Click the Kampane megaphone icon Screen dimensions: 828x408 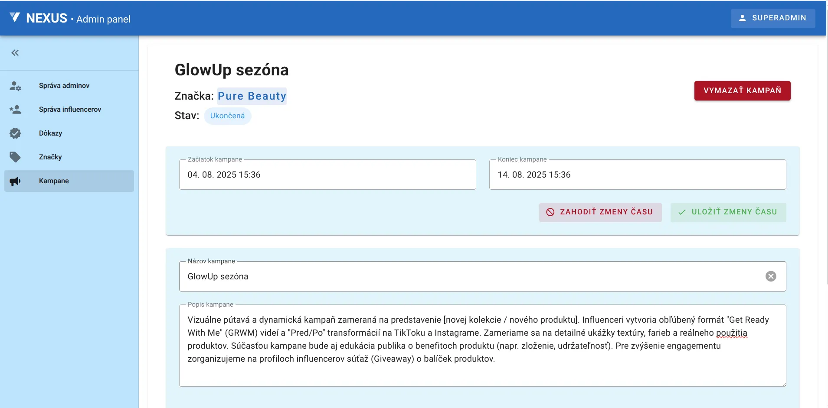[15, 181]
